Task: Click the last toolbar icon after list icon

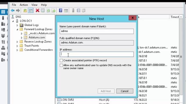Action: (x=84, y=10)
